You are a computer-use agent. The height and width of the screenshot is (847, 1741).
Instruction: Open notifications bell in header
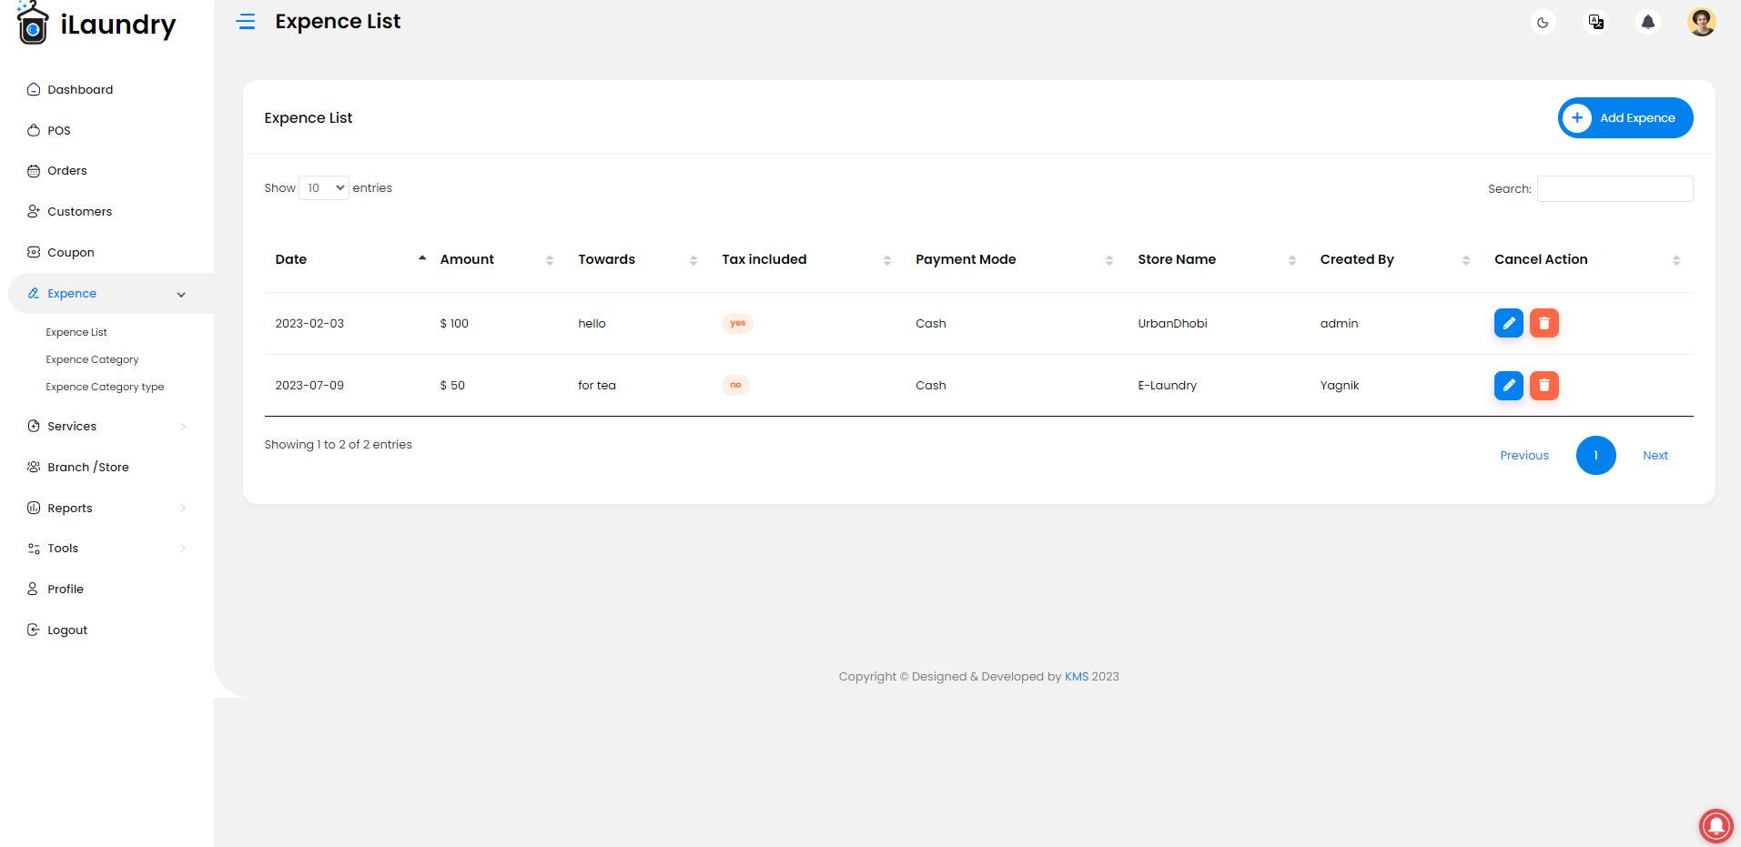pos(1648,22)
